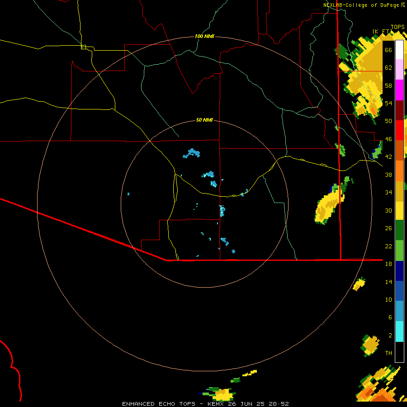Click the white swatch in the tops legend

tap(399, 50)
